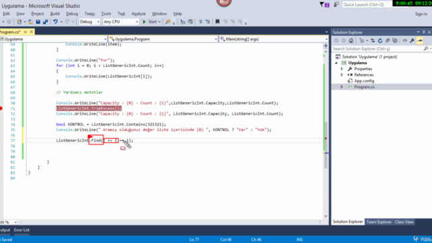
Task: Click the Undo arrow icon
Action: point(55,22)
